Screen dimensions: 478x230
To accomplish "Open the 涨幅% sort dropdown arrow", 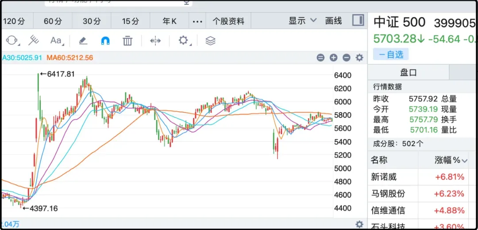I will coord(464,161).
